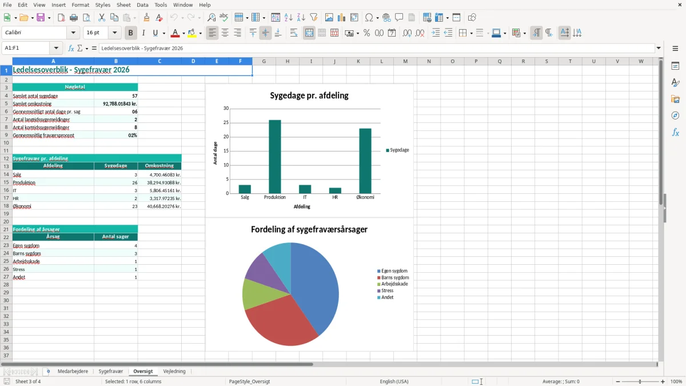Run the spelling check
This screenshot has height=386, width=686.
[224, 18]
